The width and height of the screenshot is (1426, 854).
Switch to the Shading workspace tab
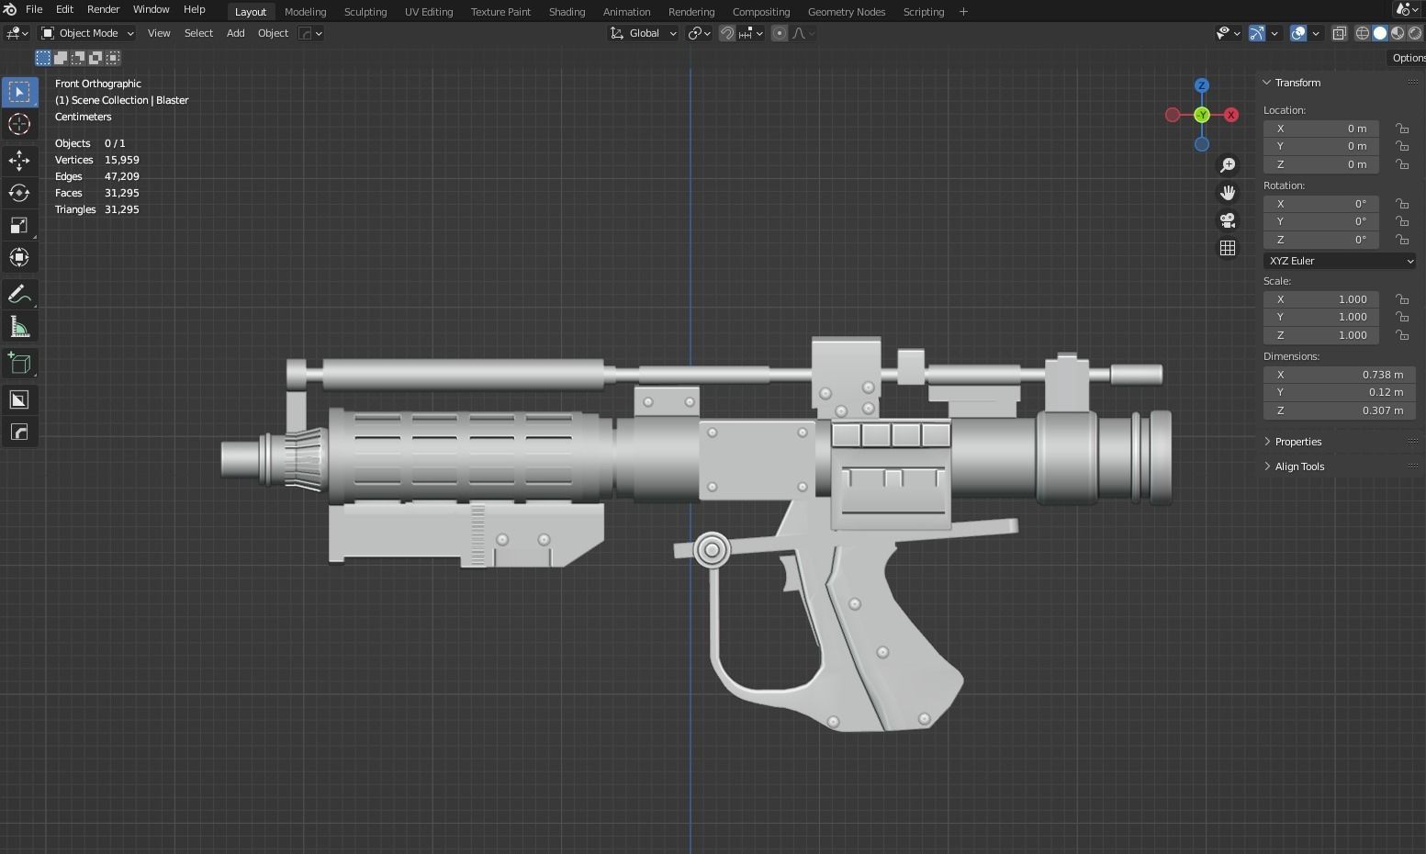point(567,12)
